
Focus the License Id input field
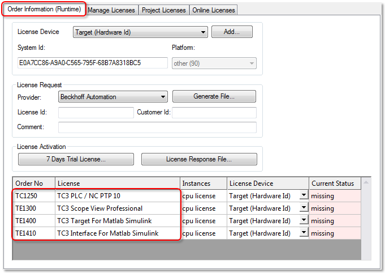pos(96,113)
